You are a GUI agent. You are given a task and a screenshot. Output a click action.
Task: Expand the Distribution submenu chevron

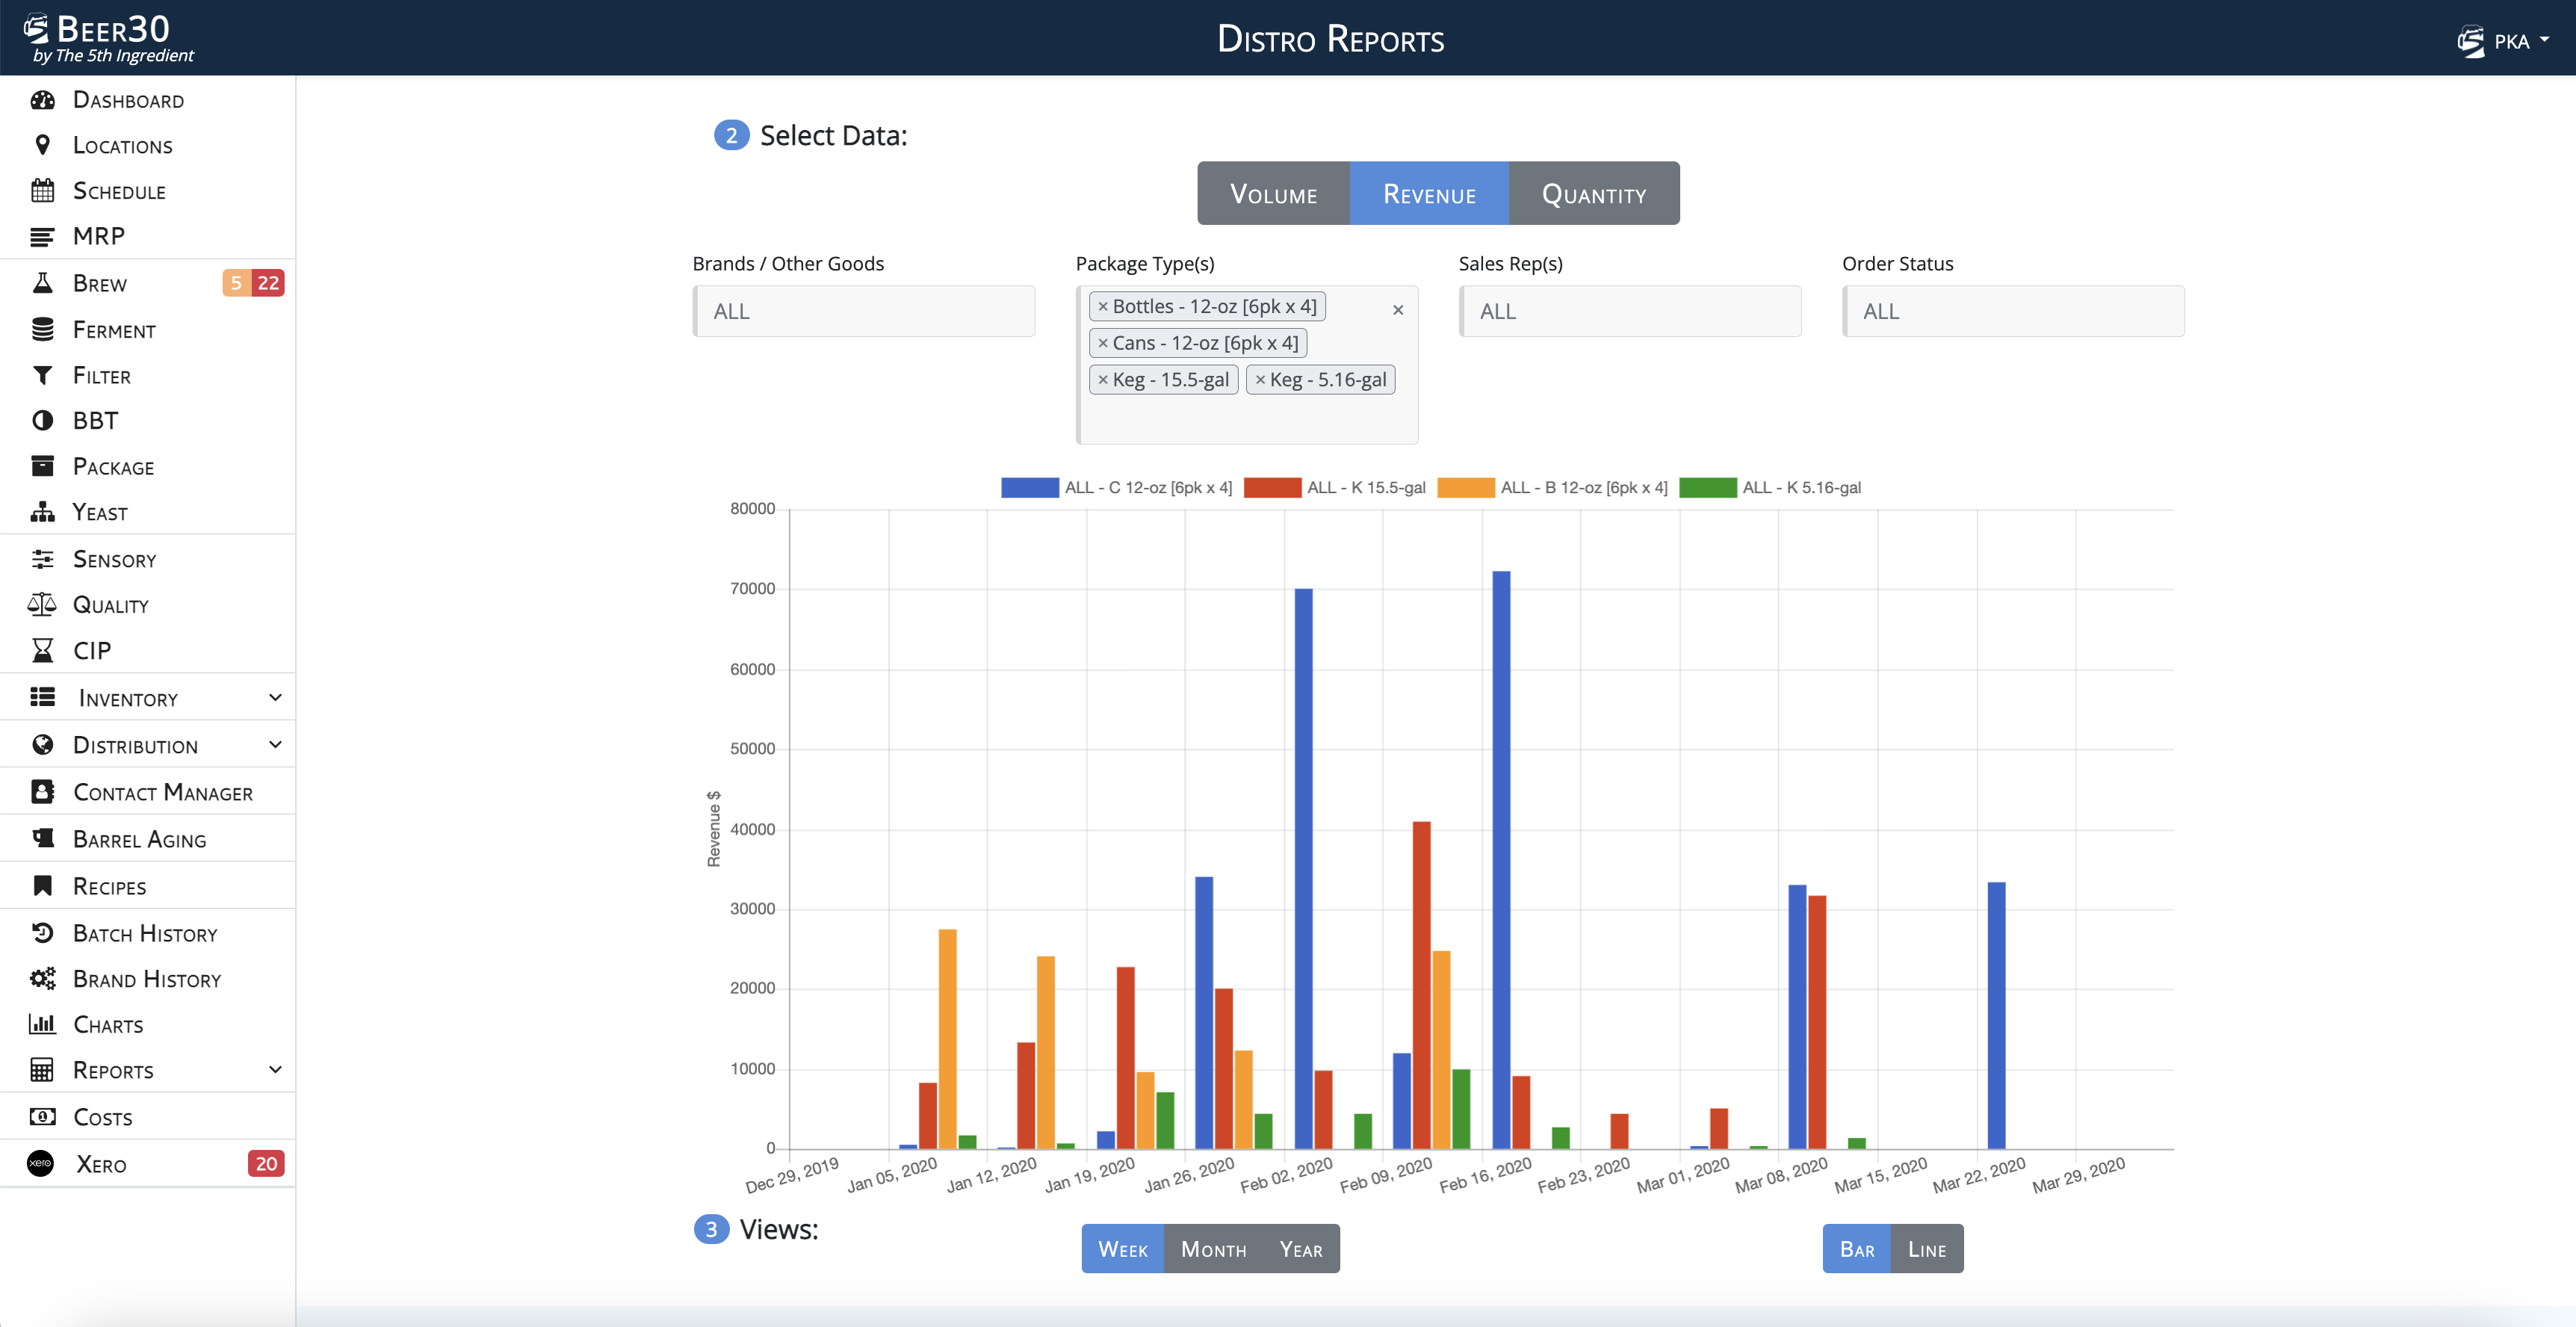click(275, 745)
